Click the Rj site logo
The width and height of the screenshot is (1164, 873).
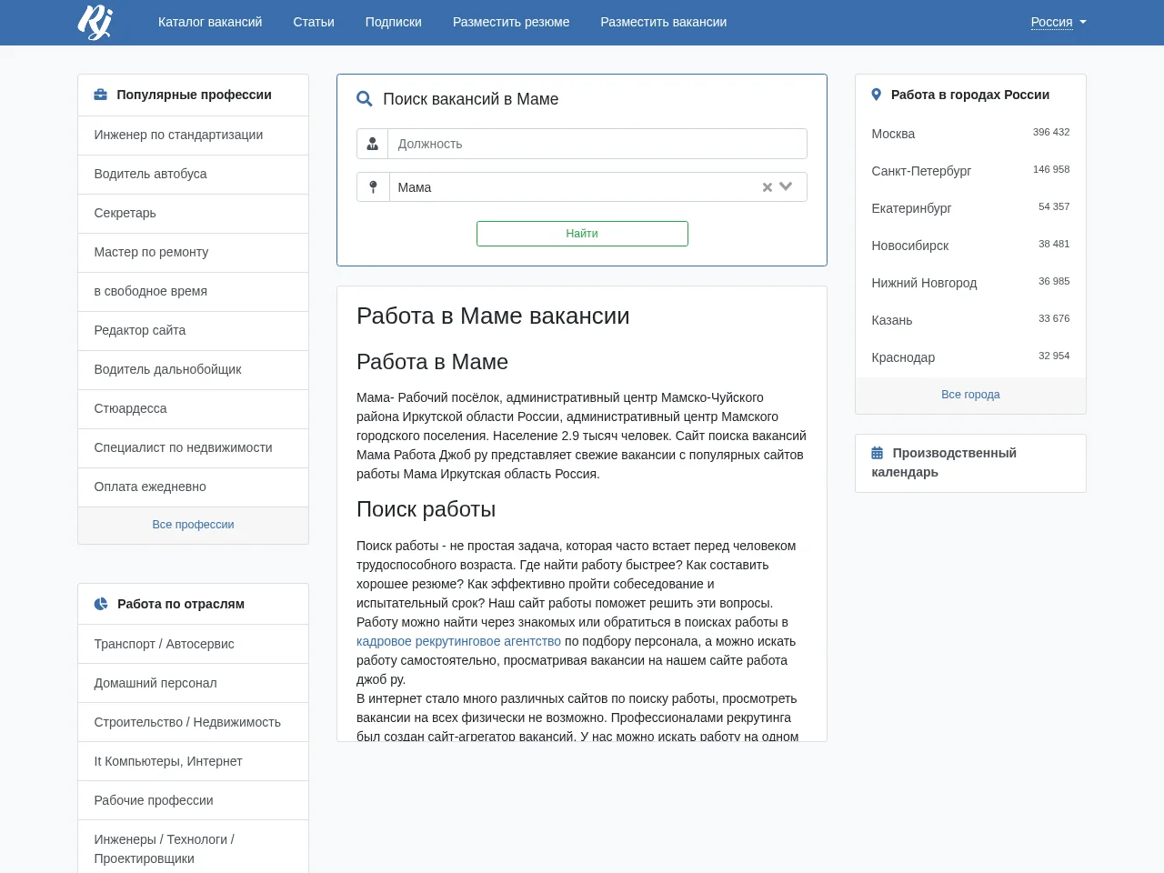(x=95, y=22)
